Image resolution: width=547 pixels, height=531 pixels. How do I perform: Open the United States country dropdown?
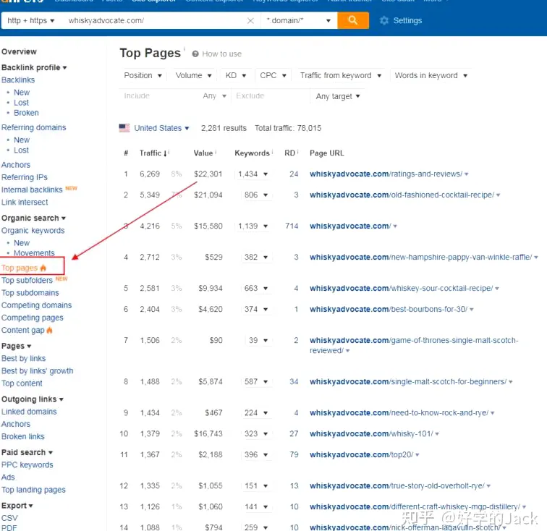click(161, 128)
